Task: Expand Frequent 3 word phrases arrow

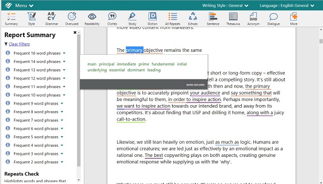Action: (x=62, y=154)
